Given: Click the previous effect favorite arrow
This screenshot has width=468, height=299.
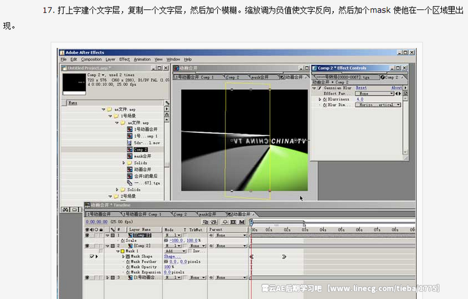Looking at the screenshot, I should (x=396, y=94).
